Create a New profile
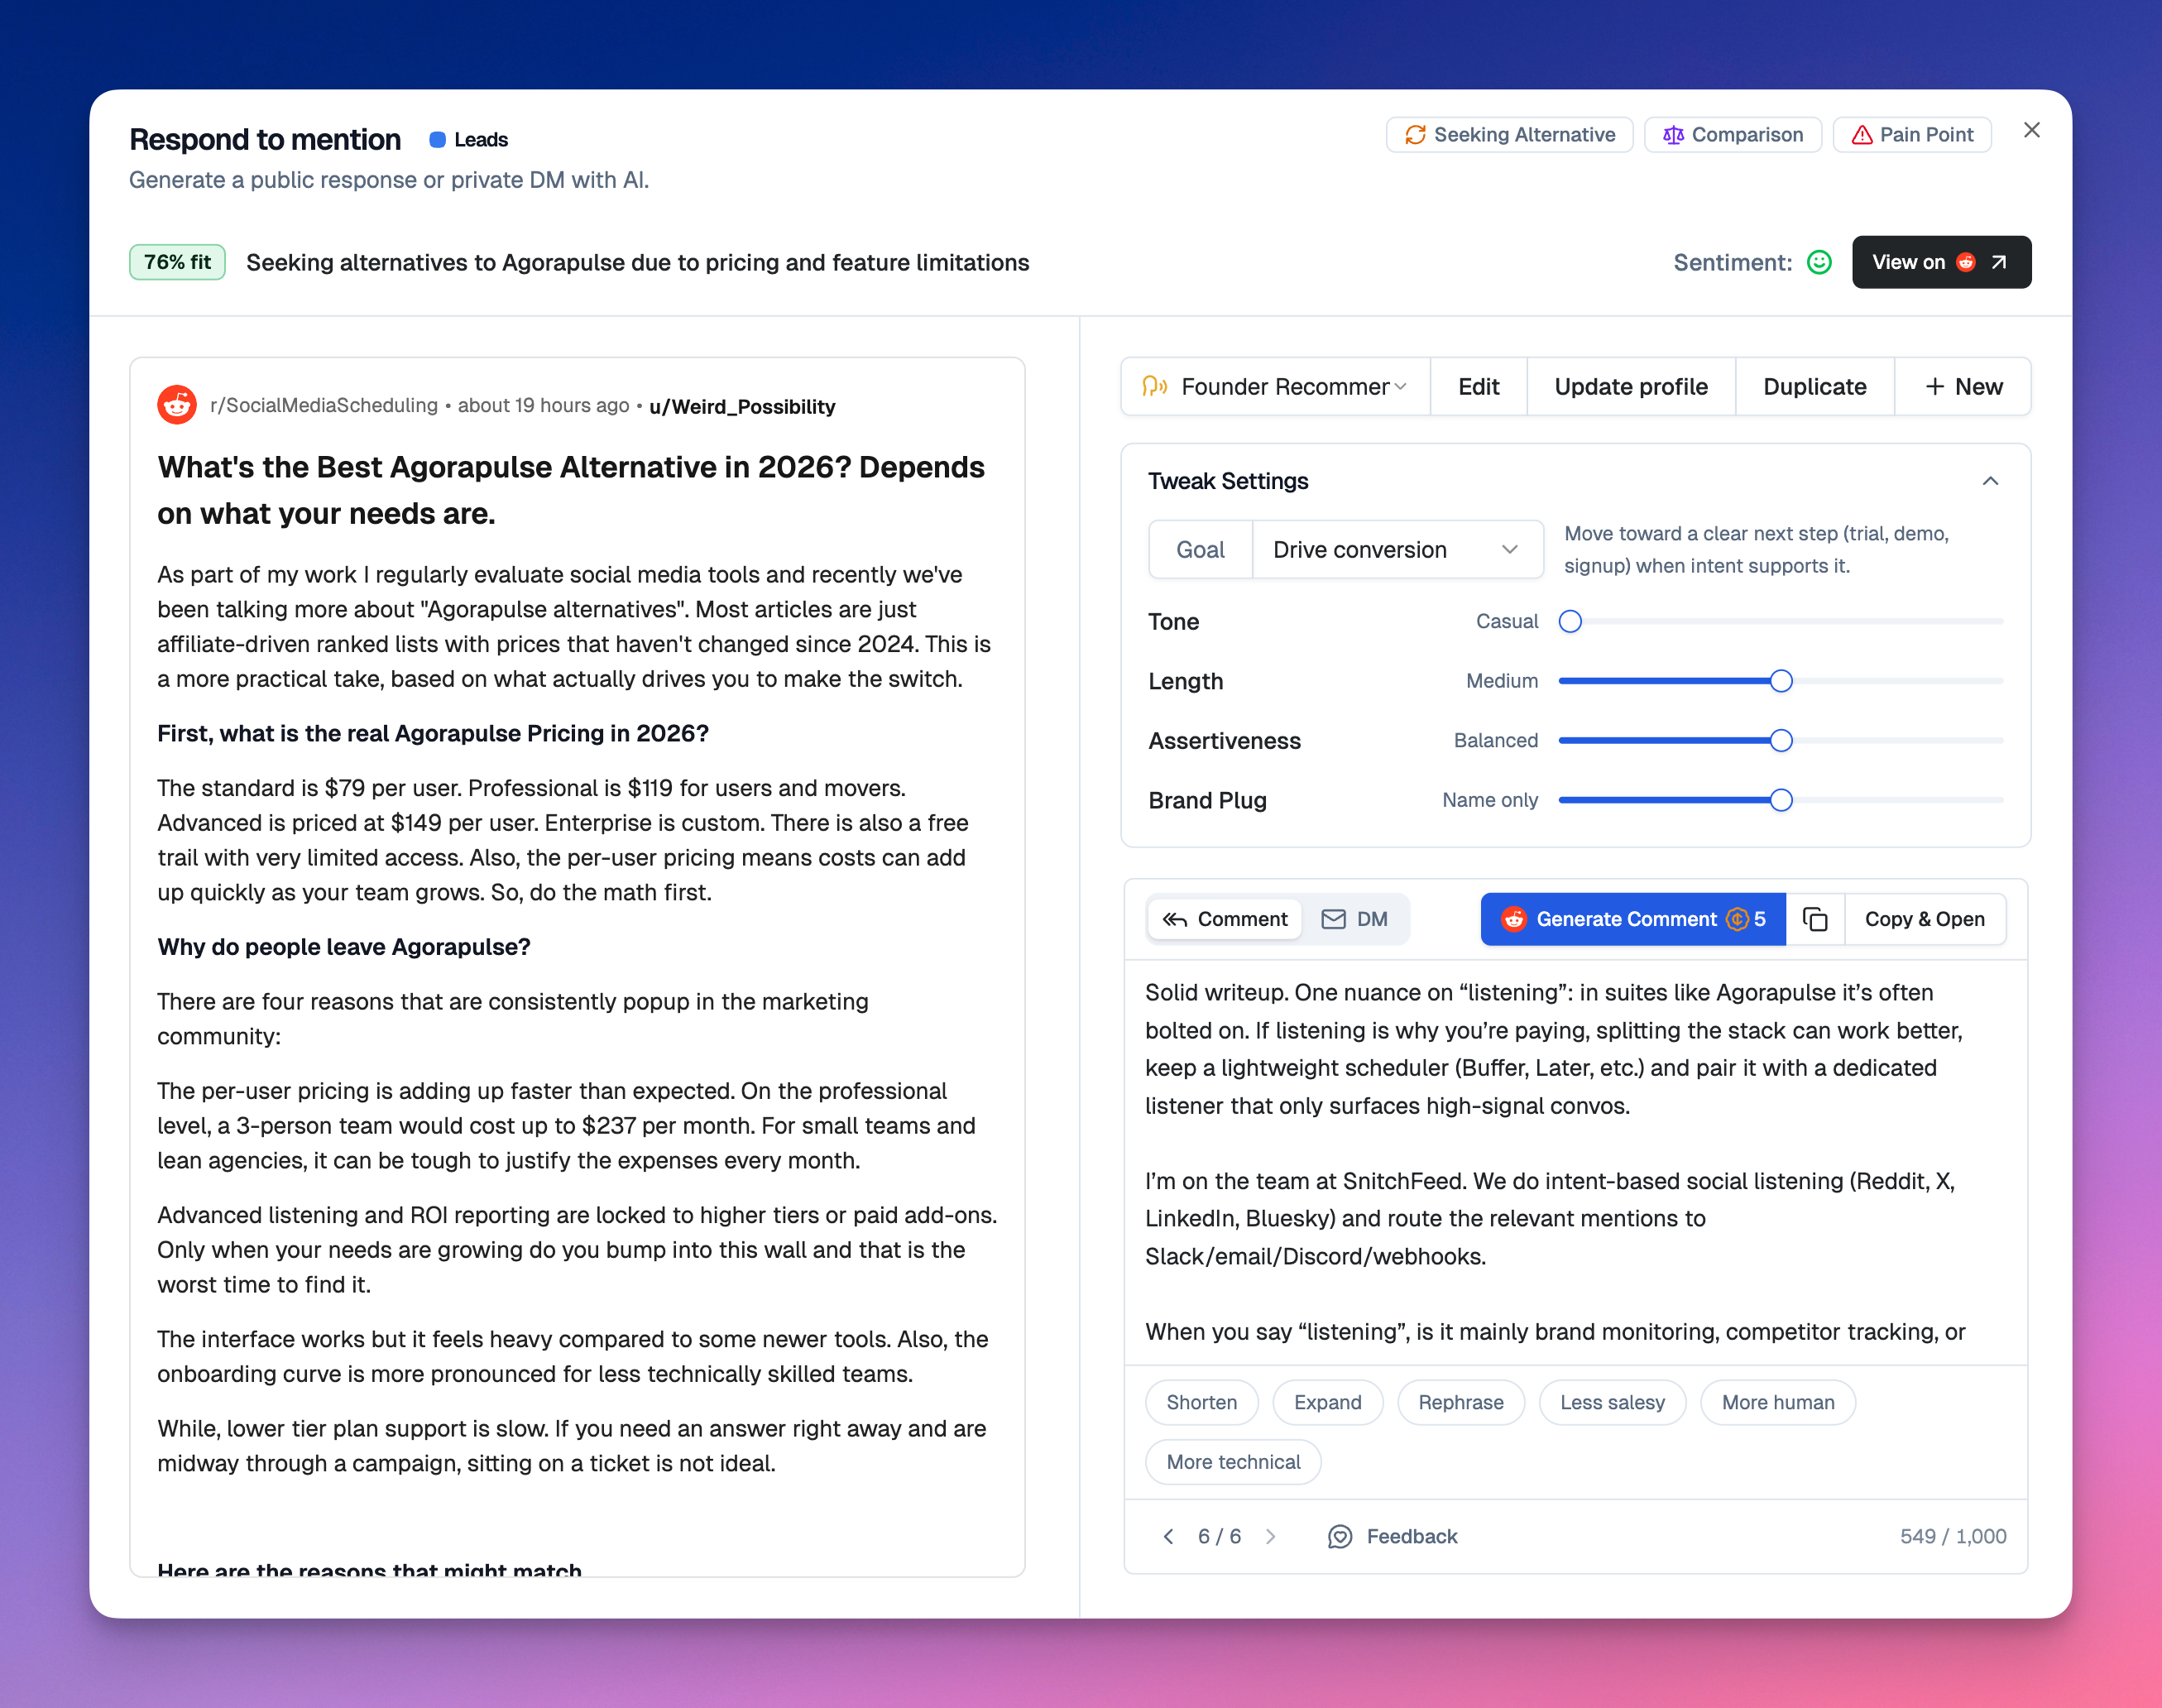 pyautogui.click(x=1963, y=386)
